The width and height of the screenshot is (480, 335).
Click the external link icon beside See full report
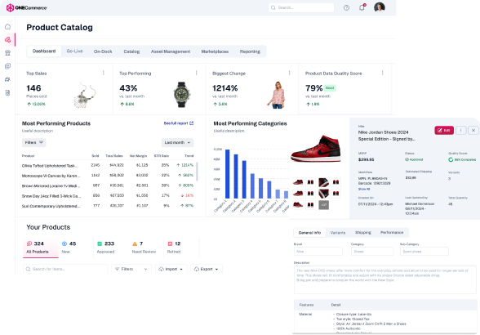click(192, 123)
